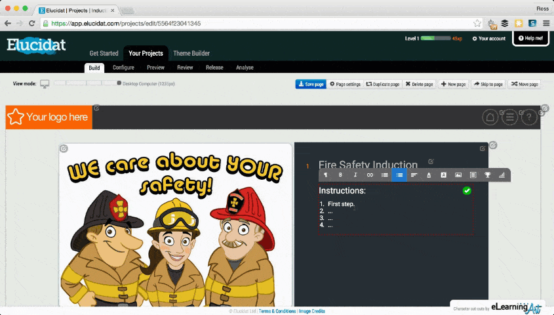Click the page layout icon in the text toolbar
This screenshot has width=554, height=315.
(473, 175)
